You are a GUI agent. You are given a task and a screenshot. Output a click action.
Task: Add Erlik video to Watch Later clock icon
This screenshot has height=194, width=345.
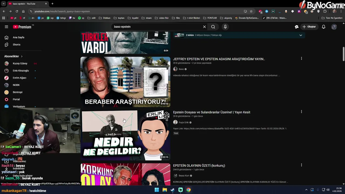(167, 114)
